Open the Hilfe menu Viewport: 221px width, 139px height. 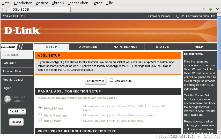109,3
